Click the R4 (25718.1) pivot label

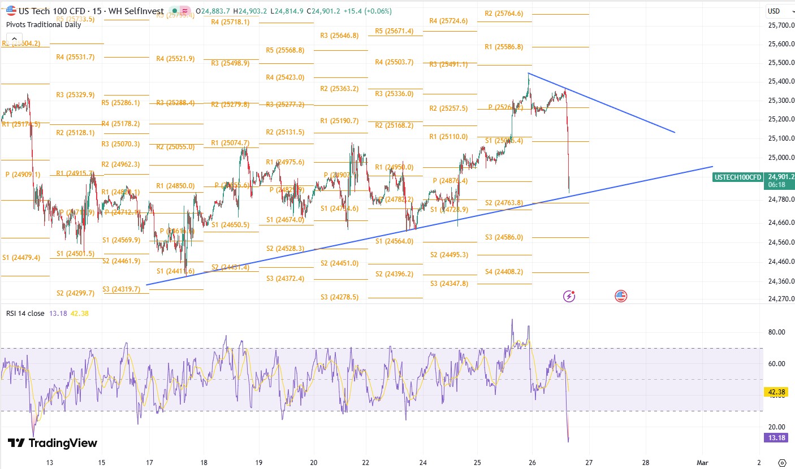click(x=230, y=22)
